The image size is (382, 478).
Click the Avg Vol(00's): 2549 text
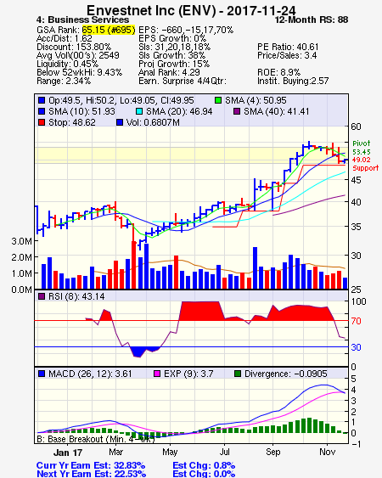pyautogui.click(x=78, y=55)
